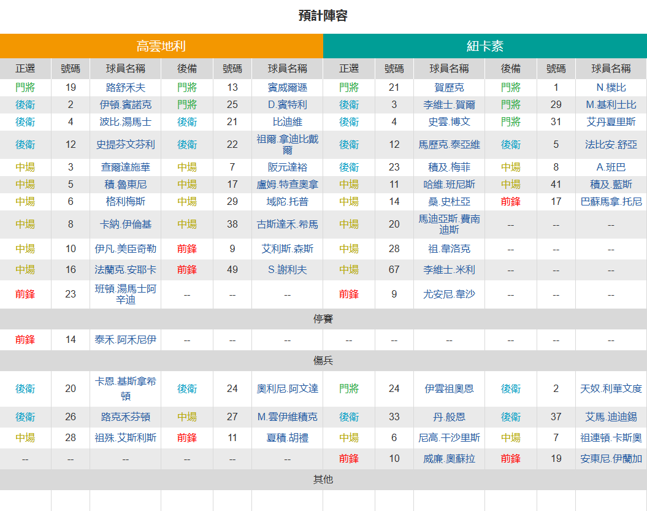The width and height of the screenshot is (647, 511).
Task: Click injured player 伊雲祖奧恩
Action: tap(450, 389)
